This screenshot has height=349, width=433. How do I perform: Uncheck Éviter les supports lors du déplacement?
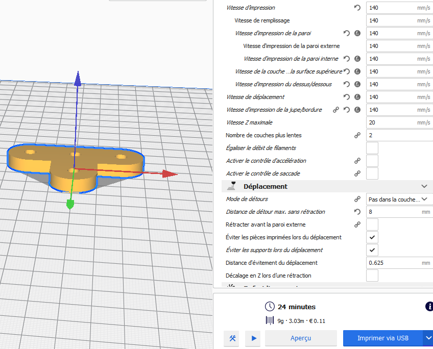[x=372, y=250]
